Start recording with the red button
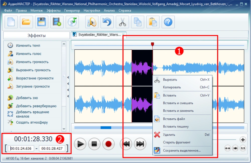 coord(108,144)
